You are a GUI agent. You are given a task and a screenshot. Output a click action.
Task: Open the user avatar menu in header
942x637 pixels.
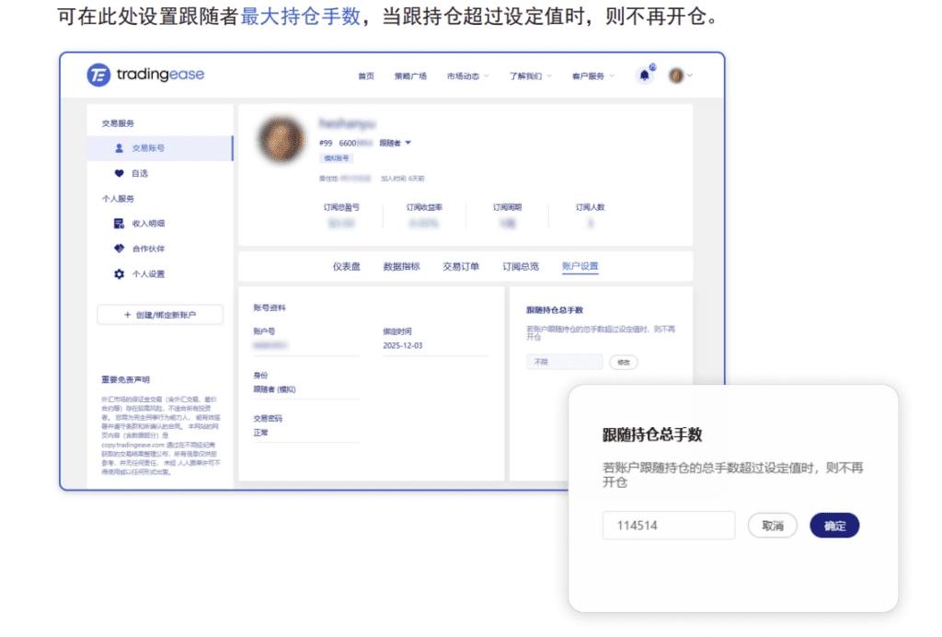pyautogui.click(x=680, y=75)
